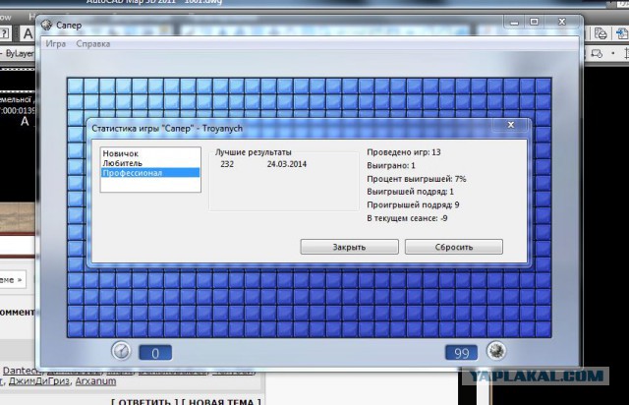Click the A text tool icon in AutoCAD toolbar
The height and width of the screenshot is (405, 629).
pos(28,33)
